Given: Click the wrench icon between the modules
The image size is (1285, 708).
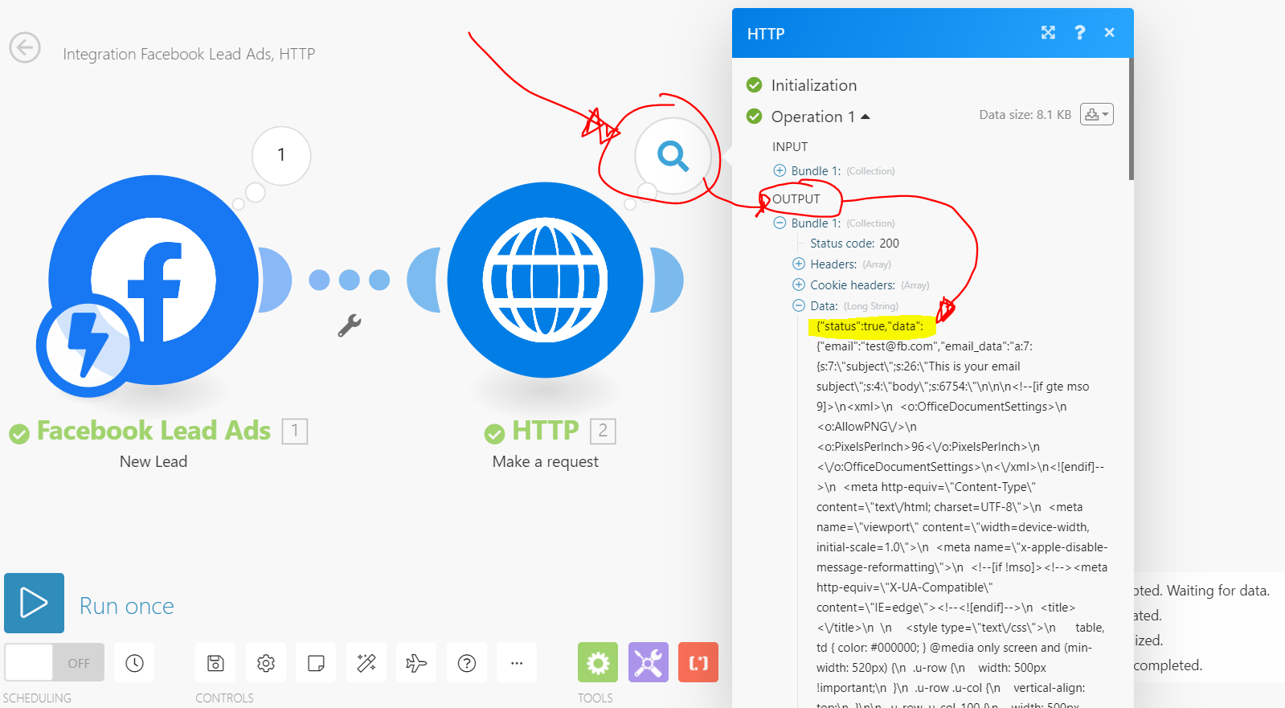Looking at the screenshot, I should 349,325.
